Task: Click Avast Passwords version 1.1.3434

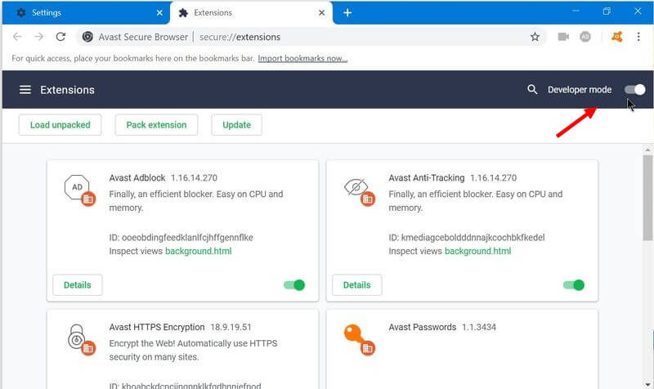Action: [479, 327]
